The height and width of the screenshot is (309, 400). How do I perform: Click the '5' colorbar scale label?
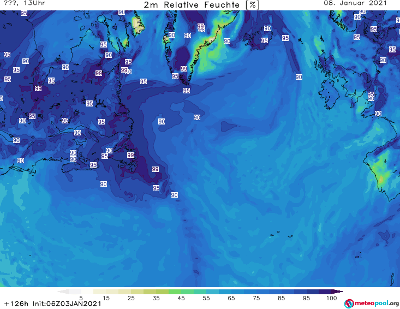81,298
